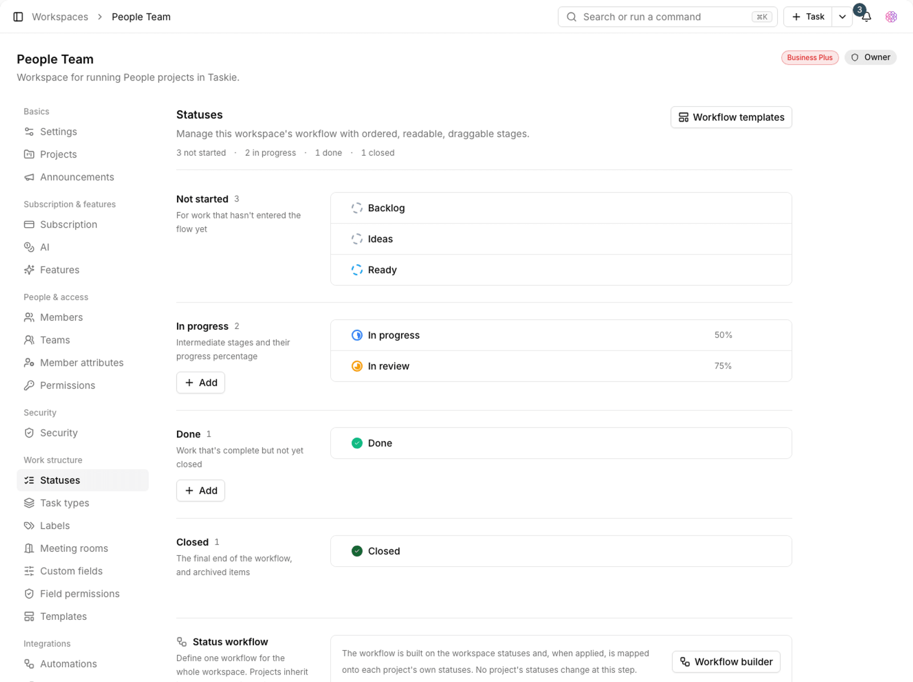Open Custom fields in the sidebar

[83, 571]
